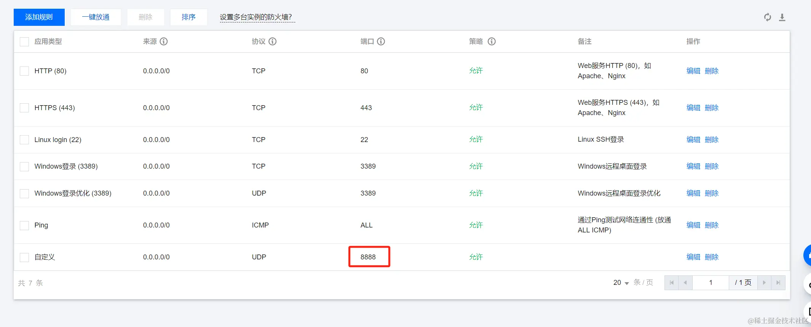Image resolution: width=811 pixels, height=327 pixels.
Task: Click 编辑 for the 自定义 8888 rule
Action: click(693, 257)
